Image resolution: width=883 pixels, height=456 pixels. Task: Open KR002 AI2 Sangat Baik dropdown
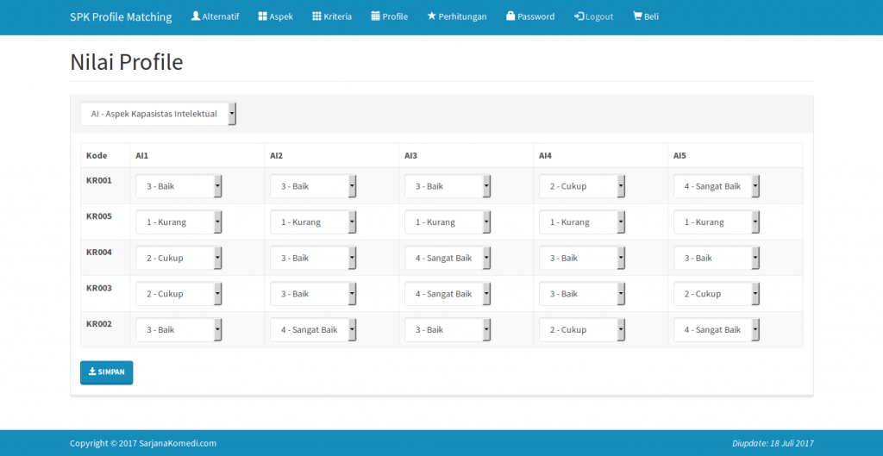[x=313, y=330]
